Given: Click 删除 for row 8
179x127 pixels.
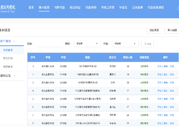Looking at the screenshot, I should coord(172,123).
